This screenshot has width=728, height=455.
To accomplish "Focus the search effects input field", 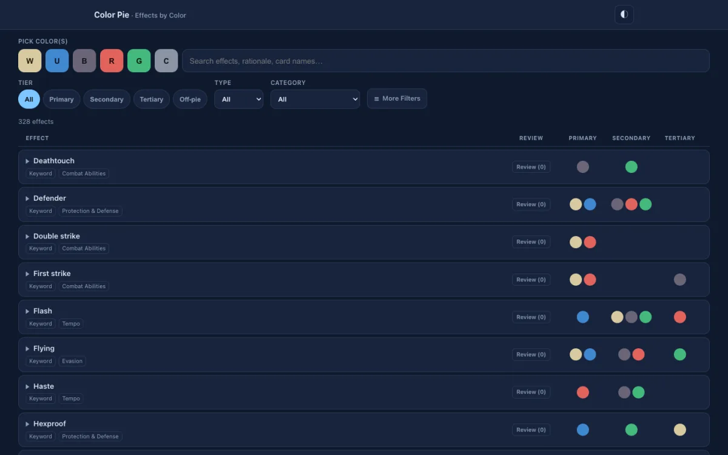I will pyautogui.click(x=446, y=61).
